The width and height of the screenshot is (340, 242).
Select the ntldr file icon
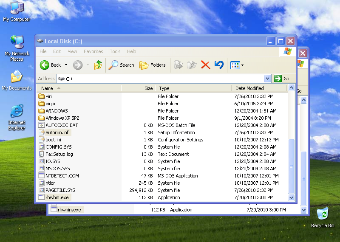point(41,183)
